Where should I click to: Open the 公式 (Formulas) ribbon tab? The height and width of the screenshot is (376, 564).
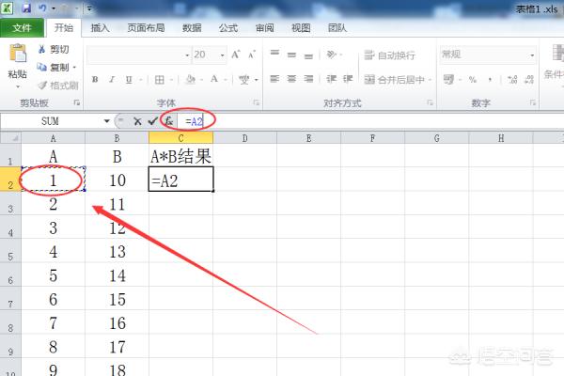[227, 28]
